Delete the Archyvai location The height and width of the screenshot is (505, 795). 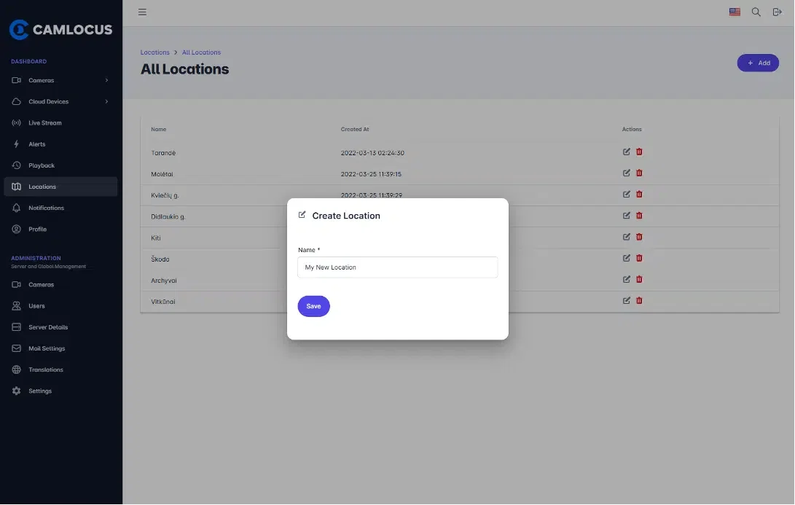pos(639,279)
